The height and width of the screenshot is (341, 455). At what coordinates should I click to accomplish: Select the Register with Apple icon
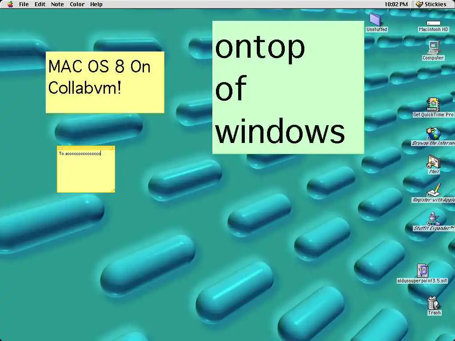(x=433, y=190)
